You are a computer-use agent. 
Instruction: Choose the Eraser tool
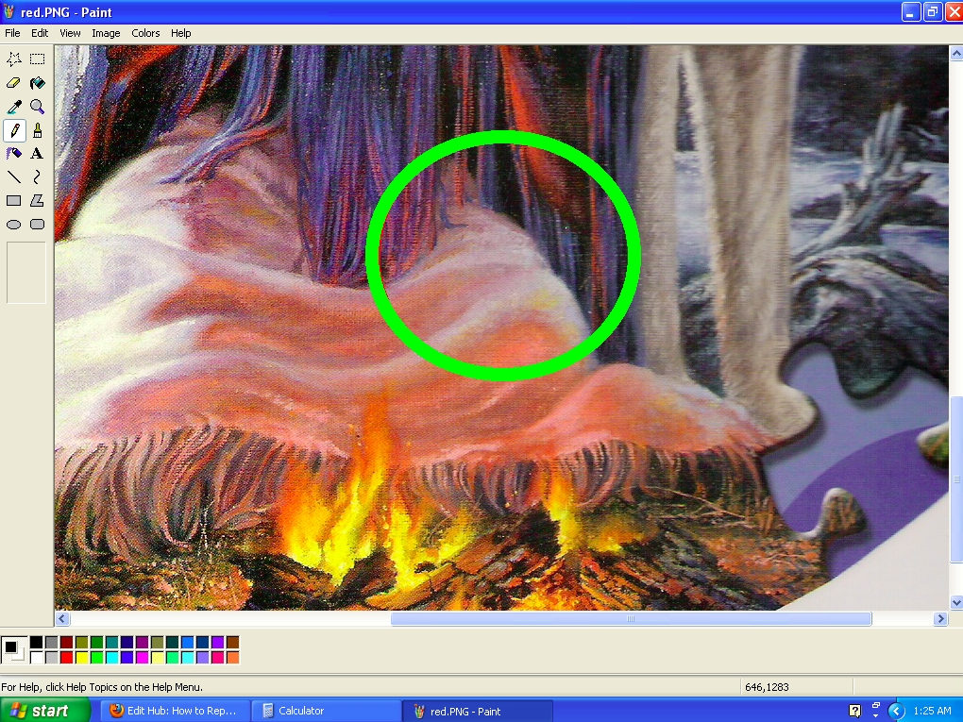pyautogui.click(x=14, y=83)
